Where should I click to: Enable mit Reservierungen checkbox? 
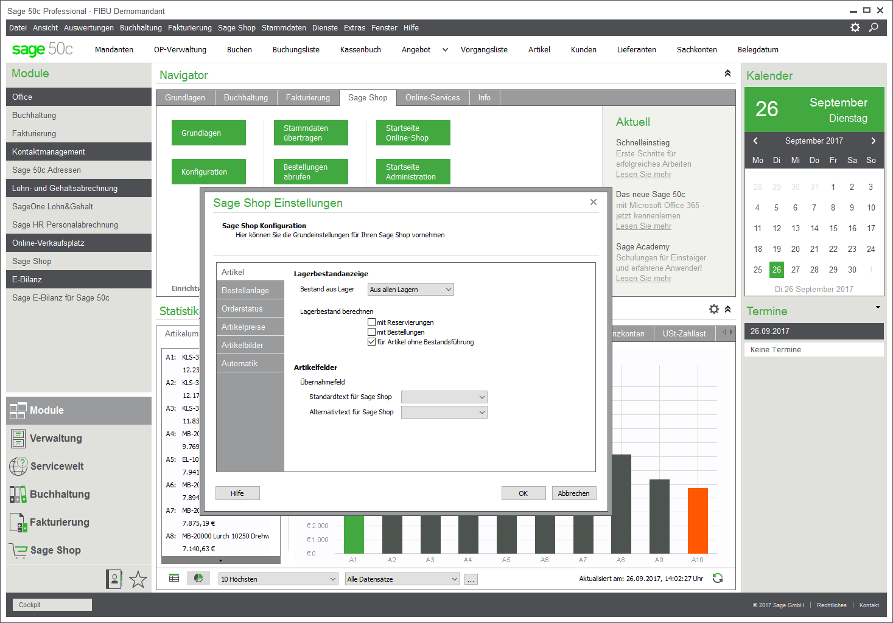pyautogui.click(x=371, y=322)
